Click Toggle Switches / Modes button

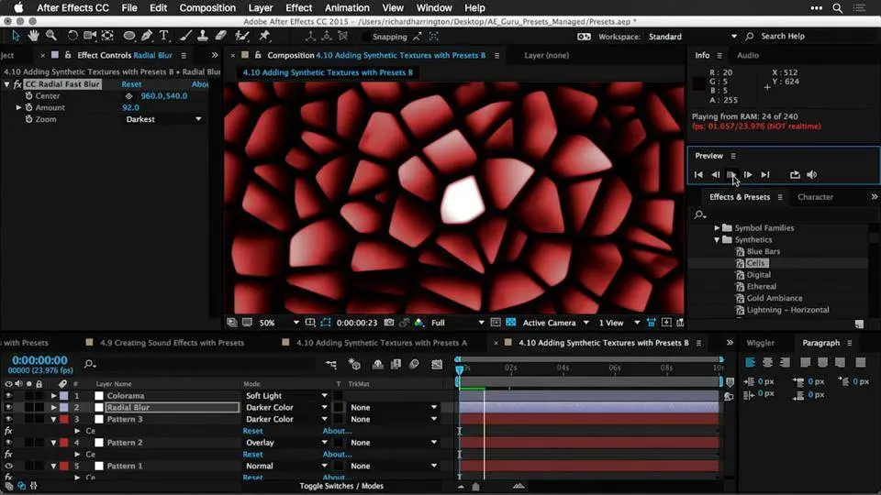(x=341, y=486)
